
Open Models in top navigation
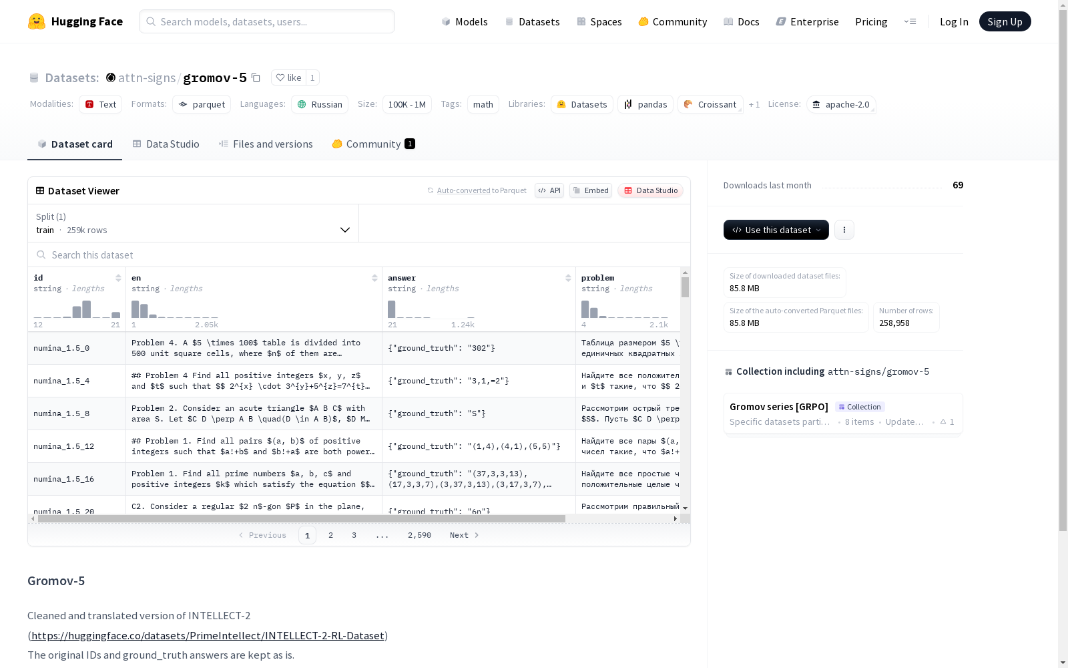[x=465, y=21]
